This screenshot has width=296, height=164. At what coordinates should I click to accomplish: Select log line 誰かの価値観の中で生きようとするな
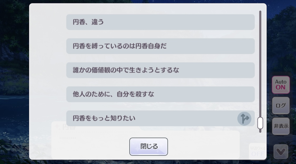[x=160, y=70]
